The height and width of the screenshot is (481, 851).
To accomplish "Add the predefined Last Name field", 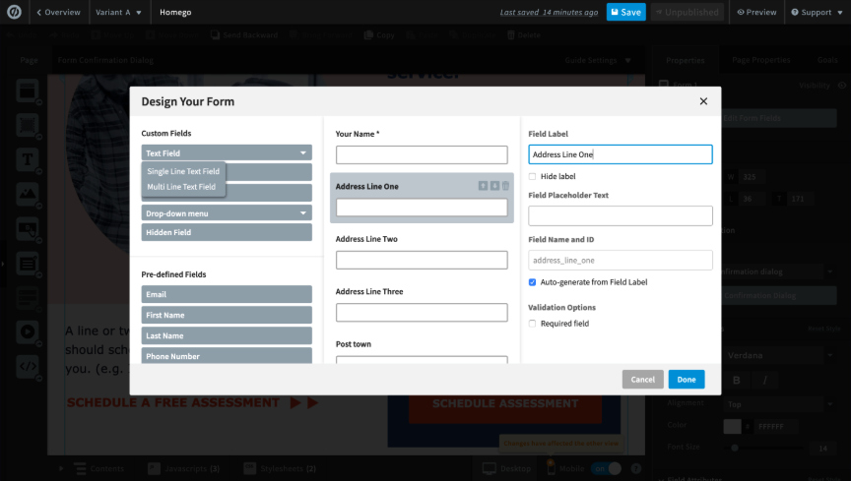I will click(227, 335).
